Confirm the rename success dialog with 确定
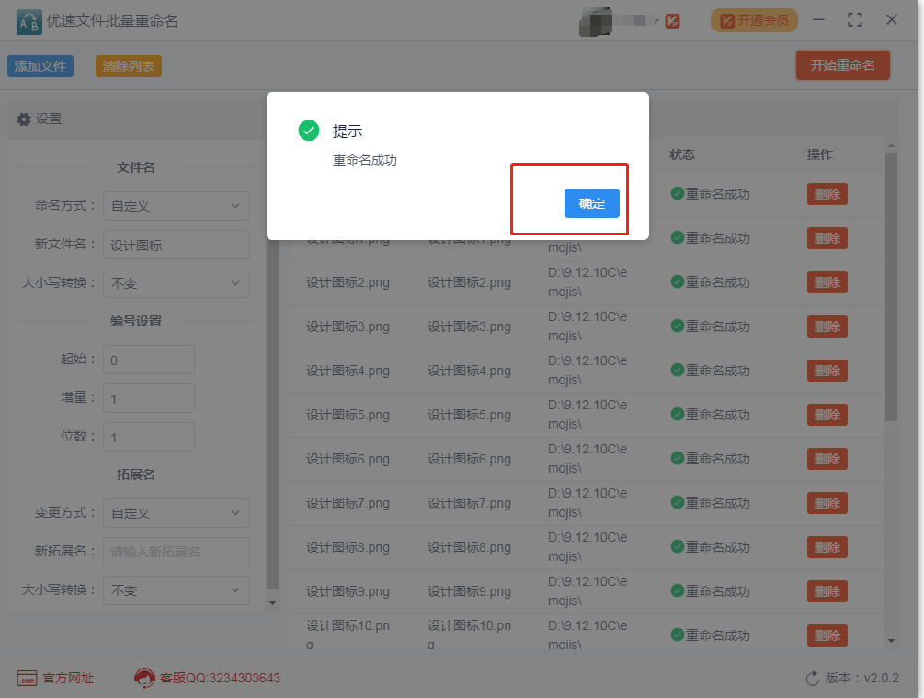This screenshot has width=924, height=698. coord(592,203)
